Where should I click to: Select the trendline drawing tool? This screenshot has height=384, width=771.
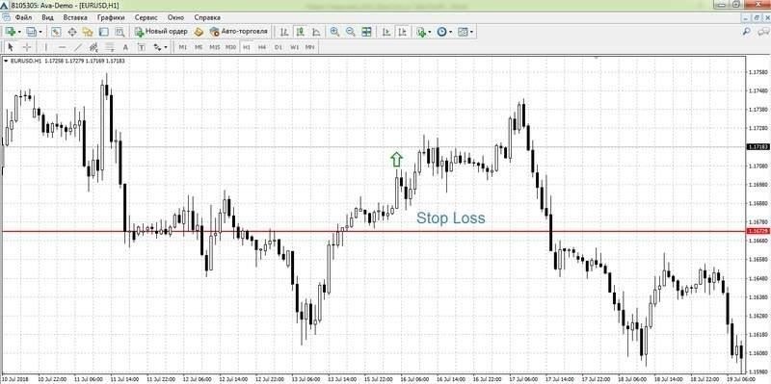(x=78, y=47)
